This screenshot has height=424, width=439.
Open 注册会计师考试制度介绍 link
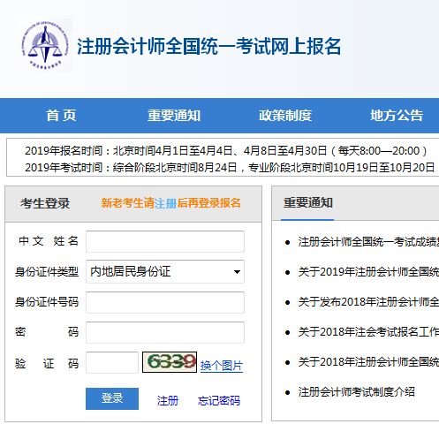(x=356, y=392)
